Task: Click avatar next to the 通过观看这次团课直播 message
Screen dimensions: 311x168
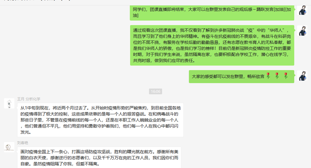Action: coord(302,31)
